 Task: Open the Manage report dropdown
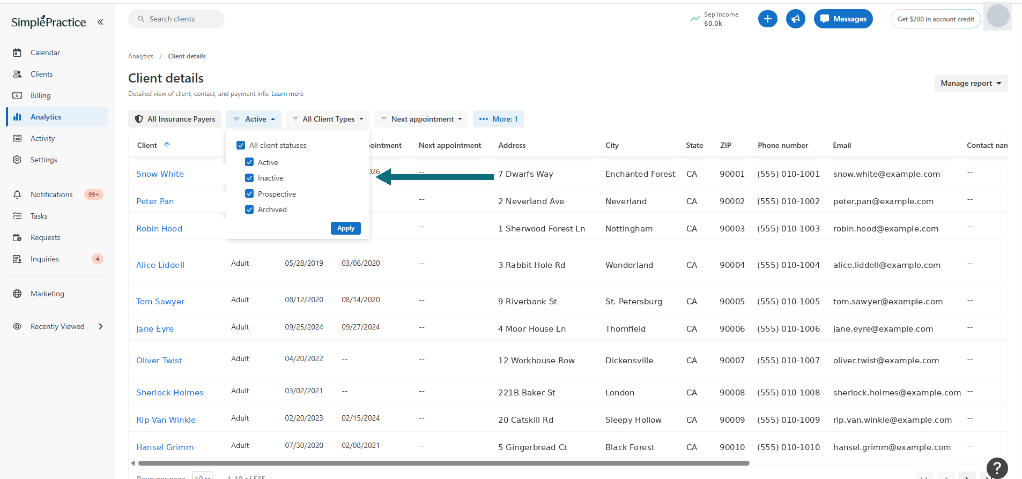(971, 83)
